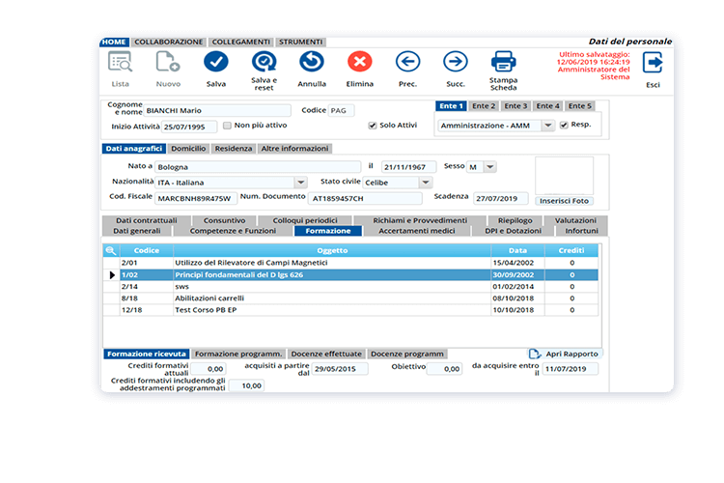This screenshot has height=483, width=724.
Task: Click the Oggetto column header
Action: click(x=332, y=250)
